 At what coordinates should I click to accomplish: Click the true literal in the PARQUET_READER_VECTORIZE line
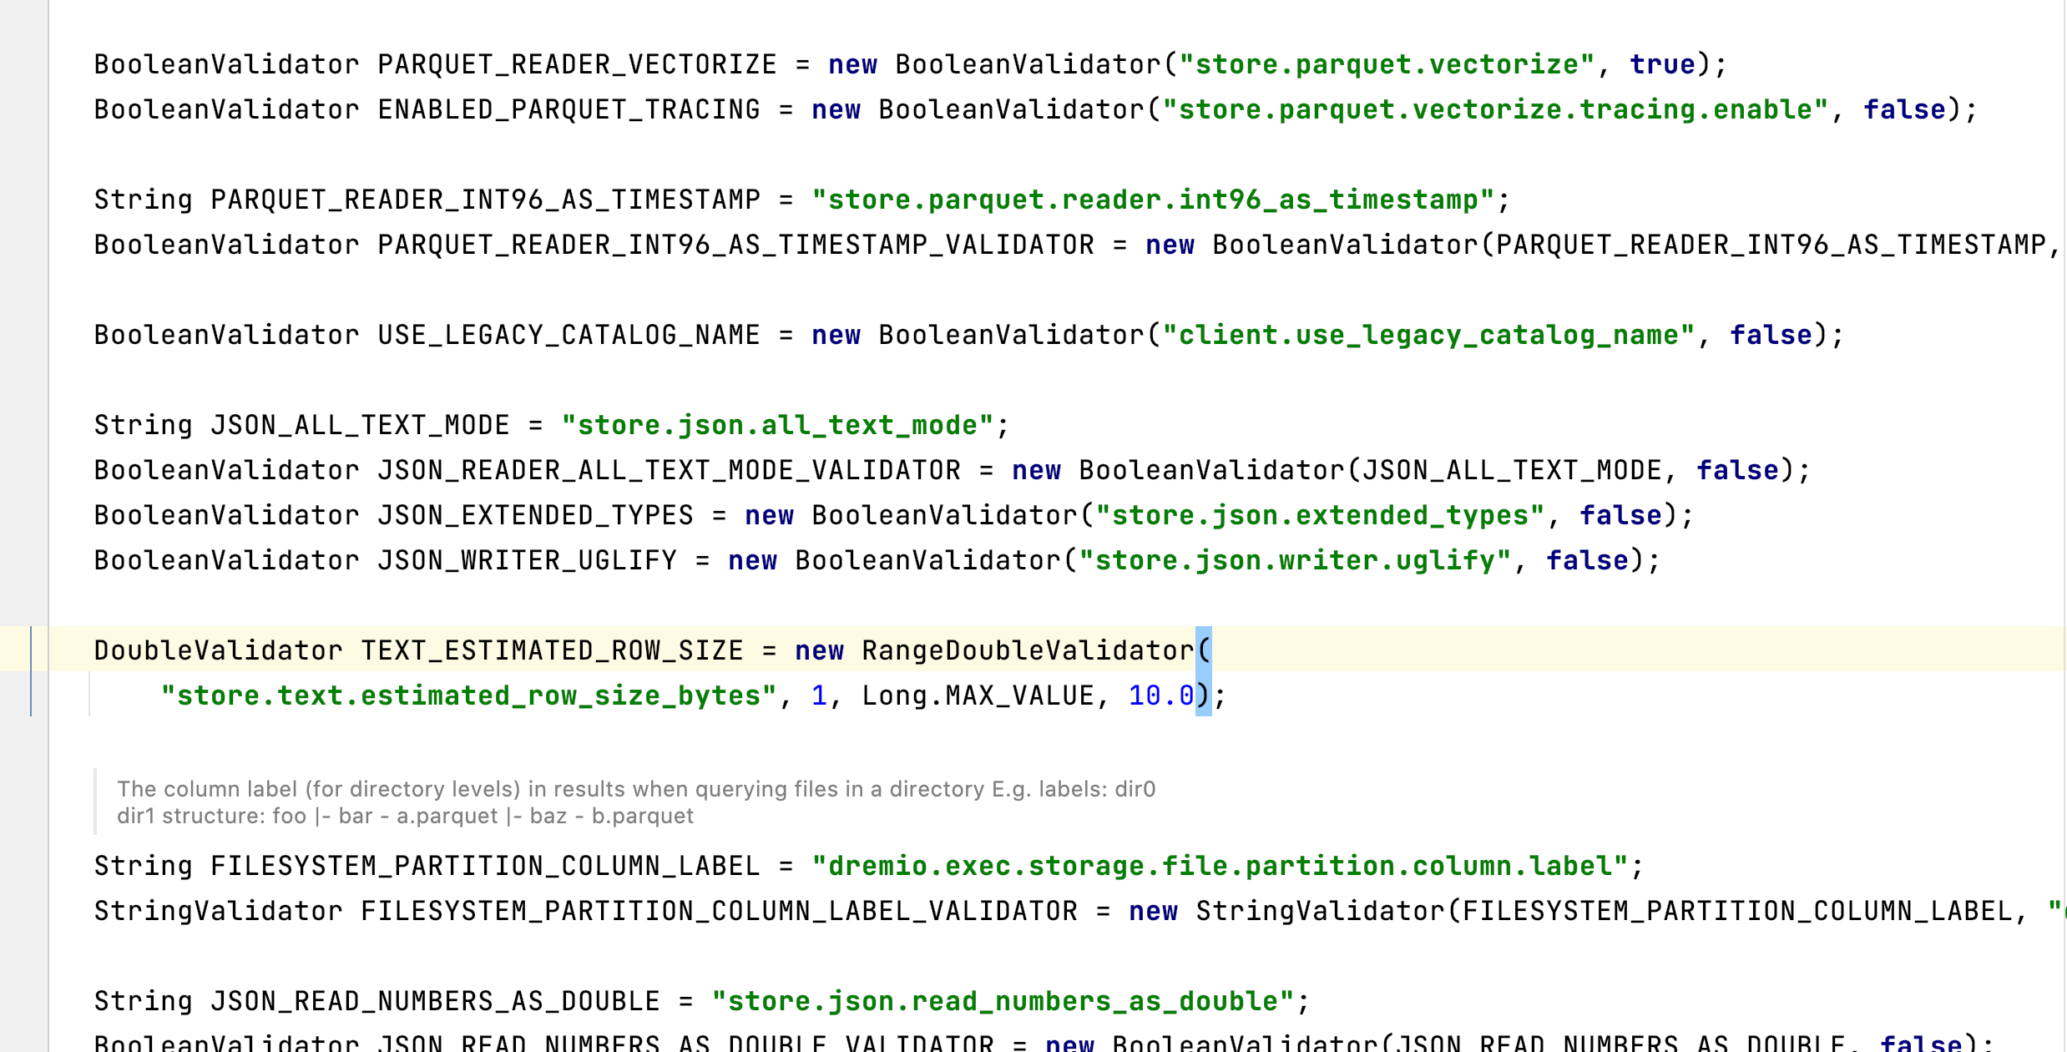coord(1662,64)
